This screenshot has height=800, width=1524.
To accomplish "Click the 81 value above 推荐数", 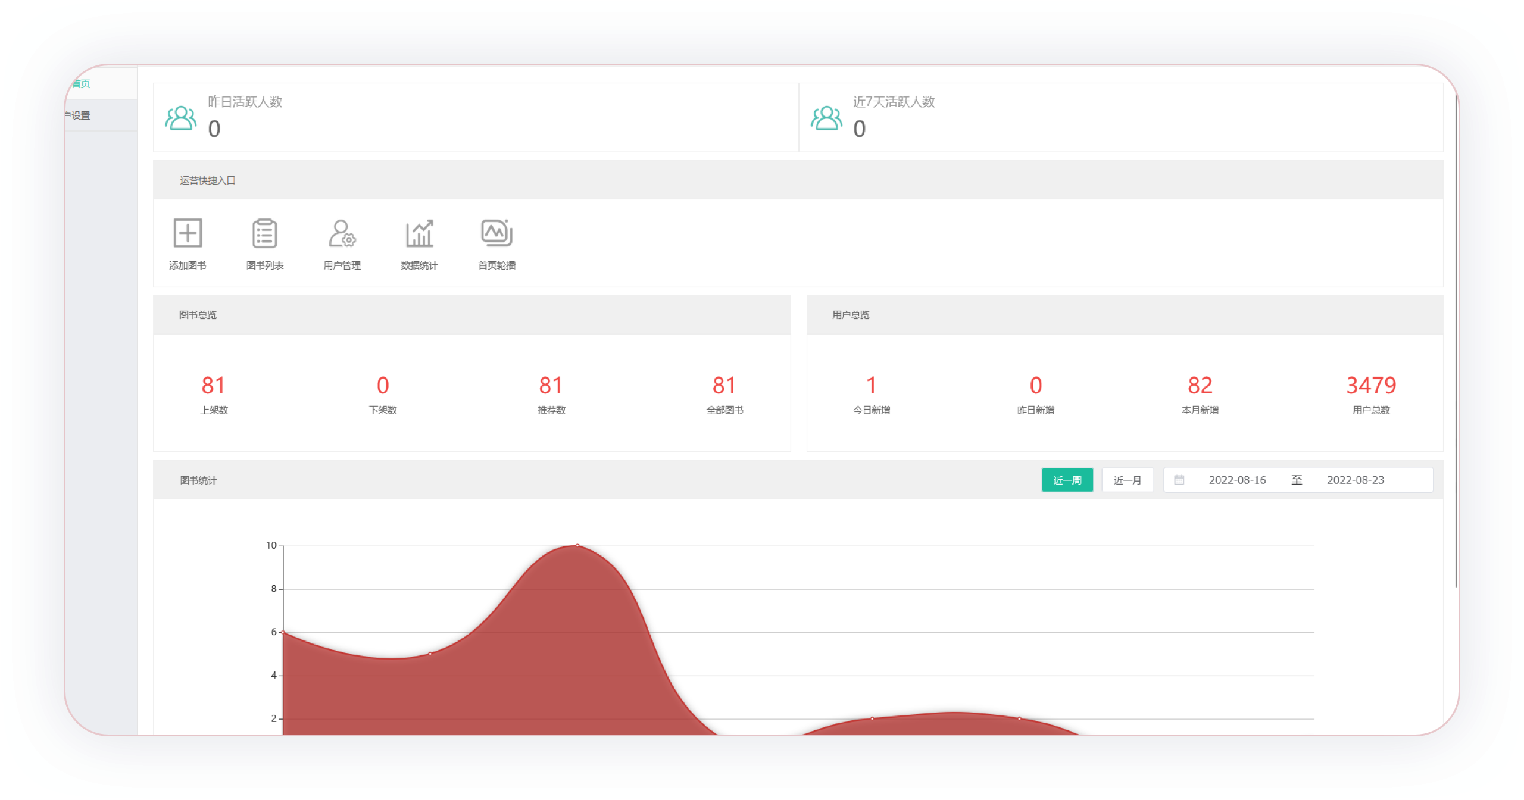I will (x=551, y=386).
